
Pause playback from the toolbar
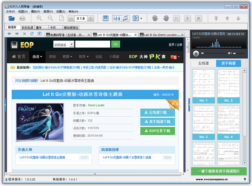[177, 18]
